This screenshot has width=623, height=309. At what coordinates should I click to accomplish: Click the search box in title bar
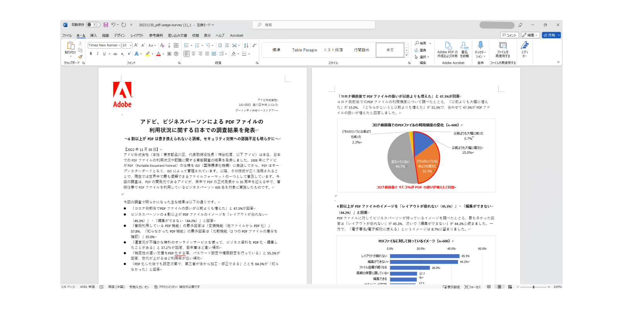pyautogui.click(x=314, y=25)
